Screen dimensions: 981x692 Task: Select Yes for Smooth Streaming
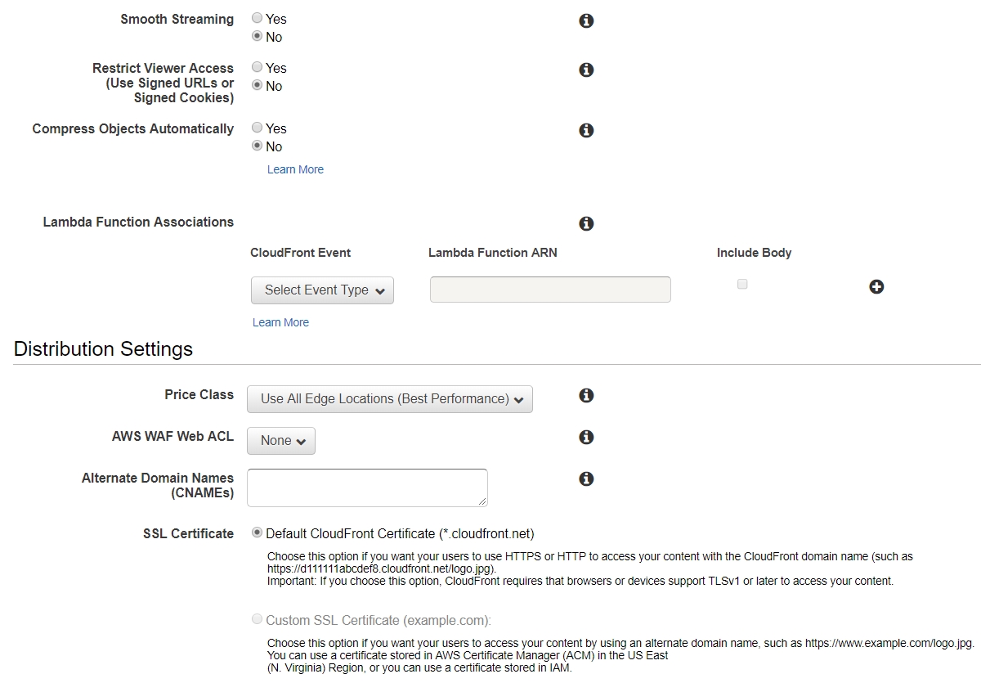pyautogui.click(x=258, y=18)
